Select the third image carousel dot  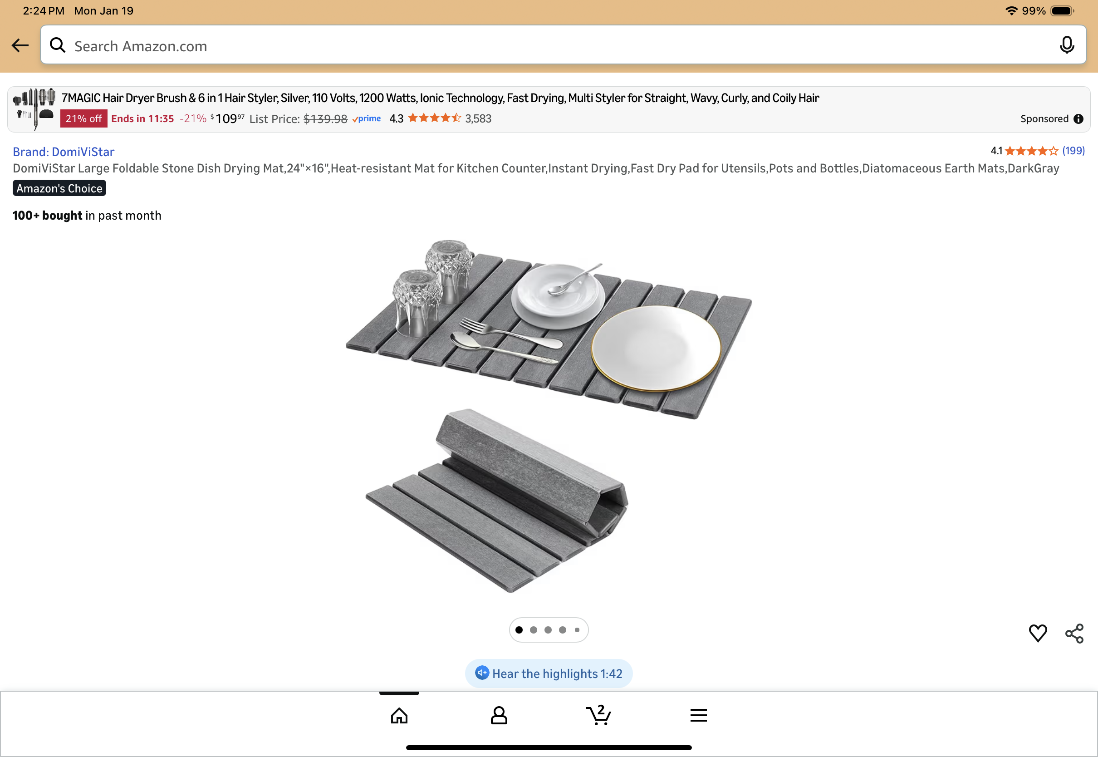coord(548,630)
